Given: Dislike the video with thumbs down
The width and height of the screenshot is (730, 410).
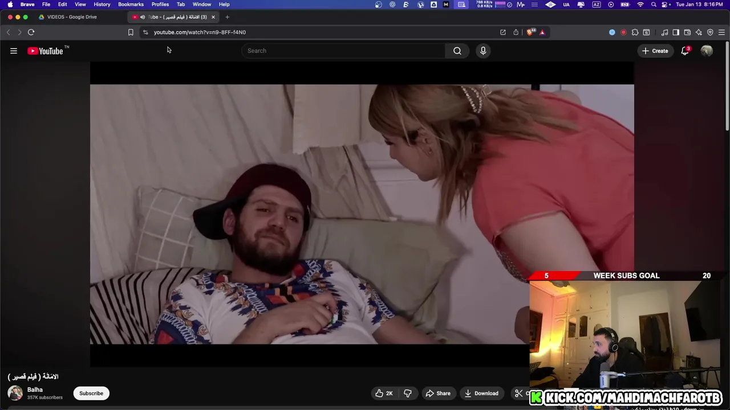Looking at the screenshot, I should coord(408,393).
